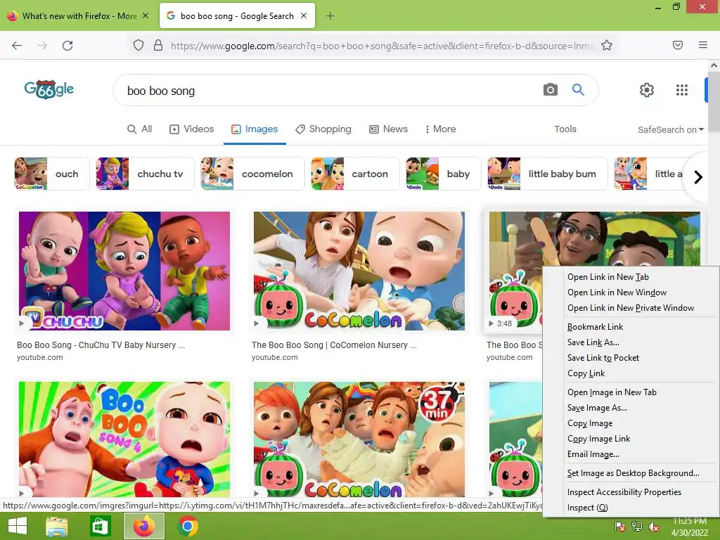Viewport: 720px width, 540px height.
Task: Open Chrome from the taskbar
Action: [x=188, y=526]
